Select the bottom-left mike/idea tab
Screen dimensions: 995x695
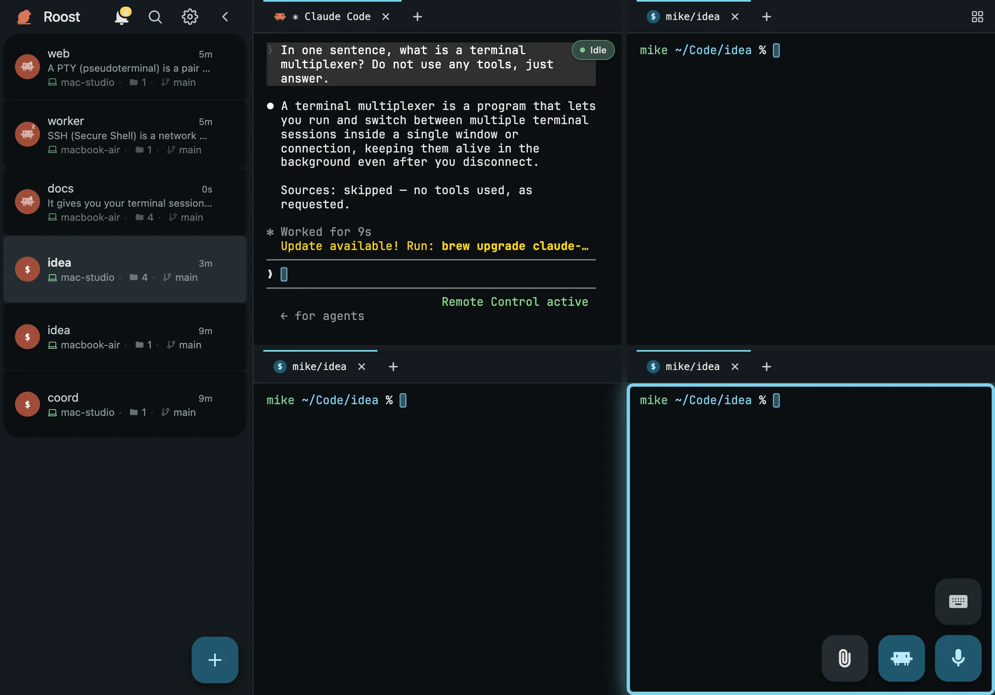point(320,367)
